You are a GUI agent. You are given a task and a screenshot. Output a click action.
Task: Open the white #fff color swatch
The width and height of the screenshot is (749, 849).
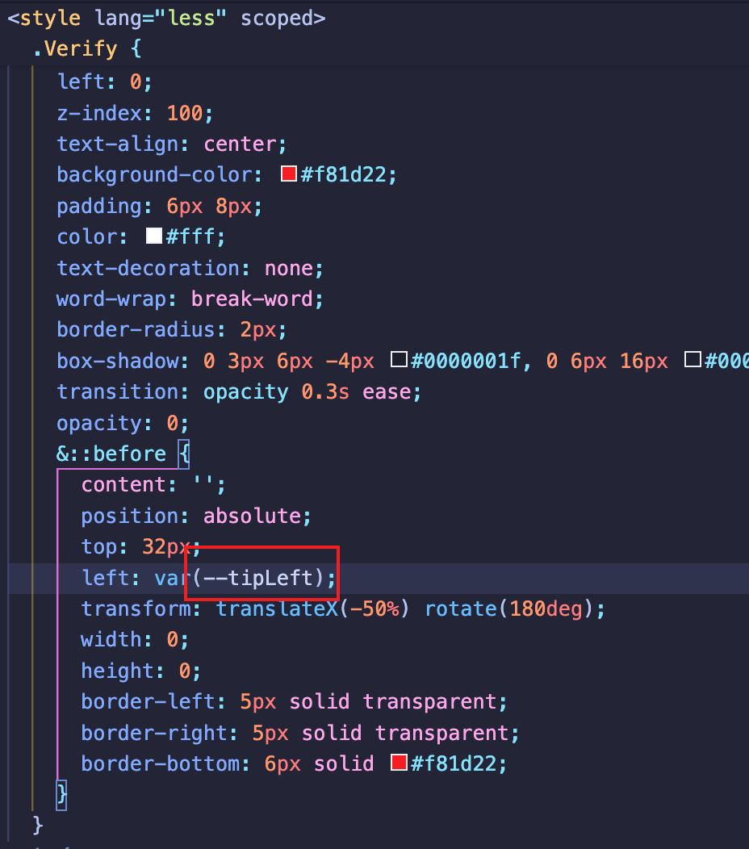[153, 236]
